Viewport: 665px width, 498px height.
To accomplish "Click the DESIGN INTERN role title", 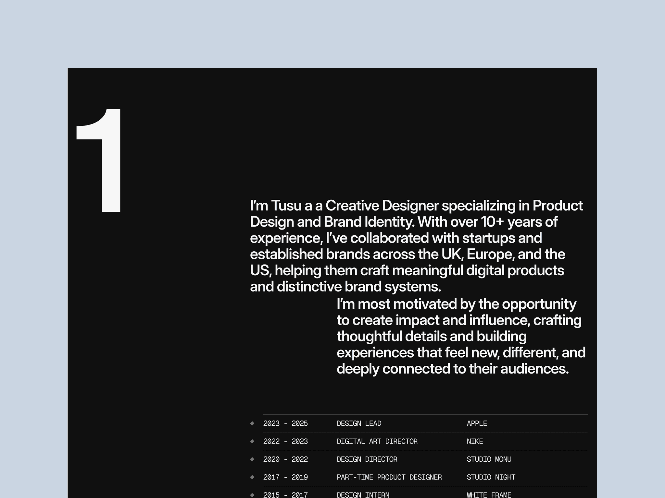I will click(363, 495).
